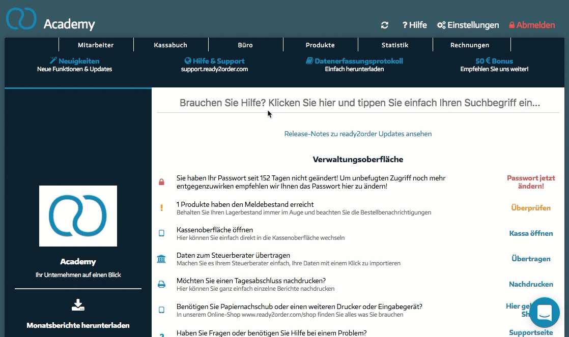Click the help search field
569x337 pixels.
tap(358, 103)
